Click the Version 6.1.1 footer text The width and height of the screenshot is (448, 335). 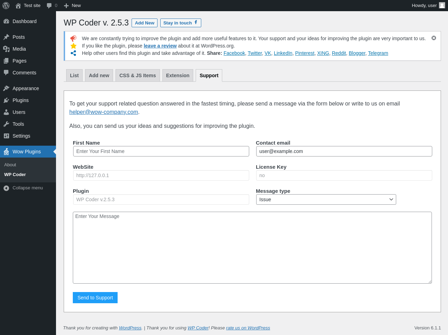428,328
